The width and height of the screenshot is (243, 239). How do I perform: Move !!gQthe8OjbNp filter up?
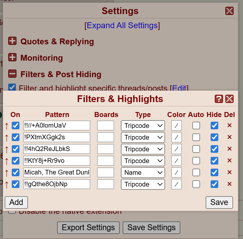[x=6, y=184]
